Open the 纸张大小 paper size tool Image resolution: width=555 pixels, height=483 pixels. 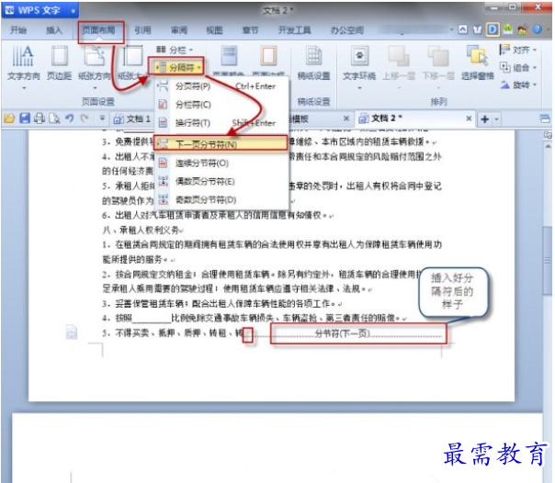coord(132,63)
